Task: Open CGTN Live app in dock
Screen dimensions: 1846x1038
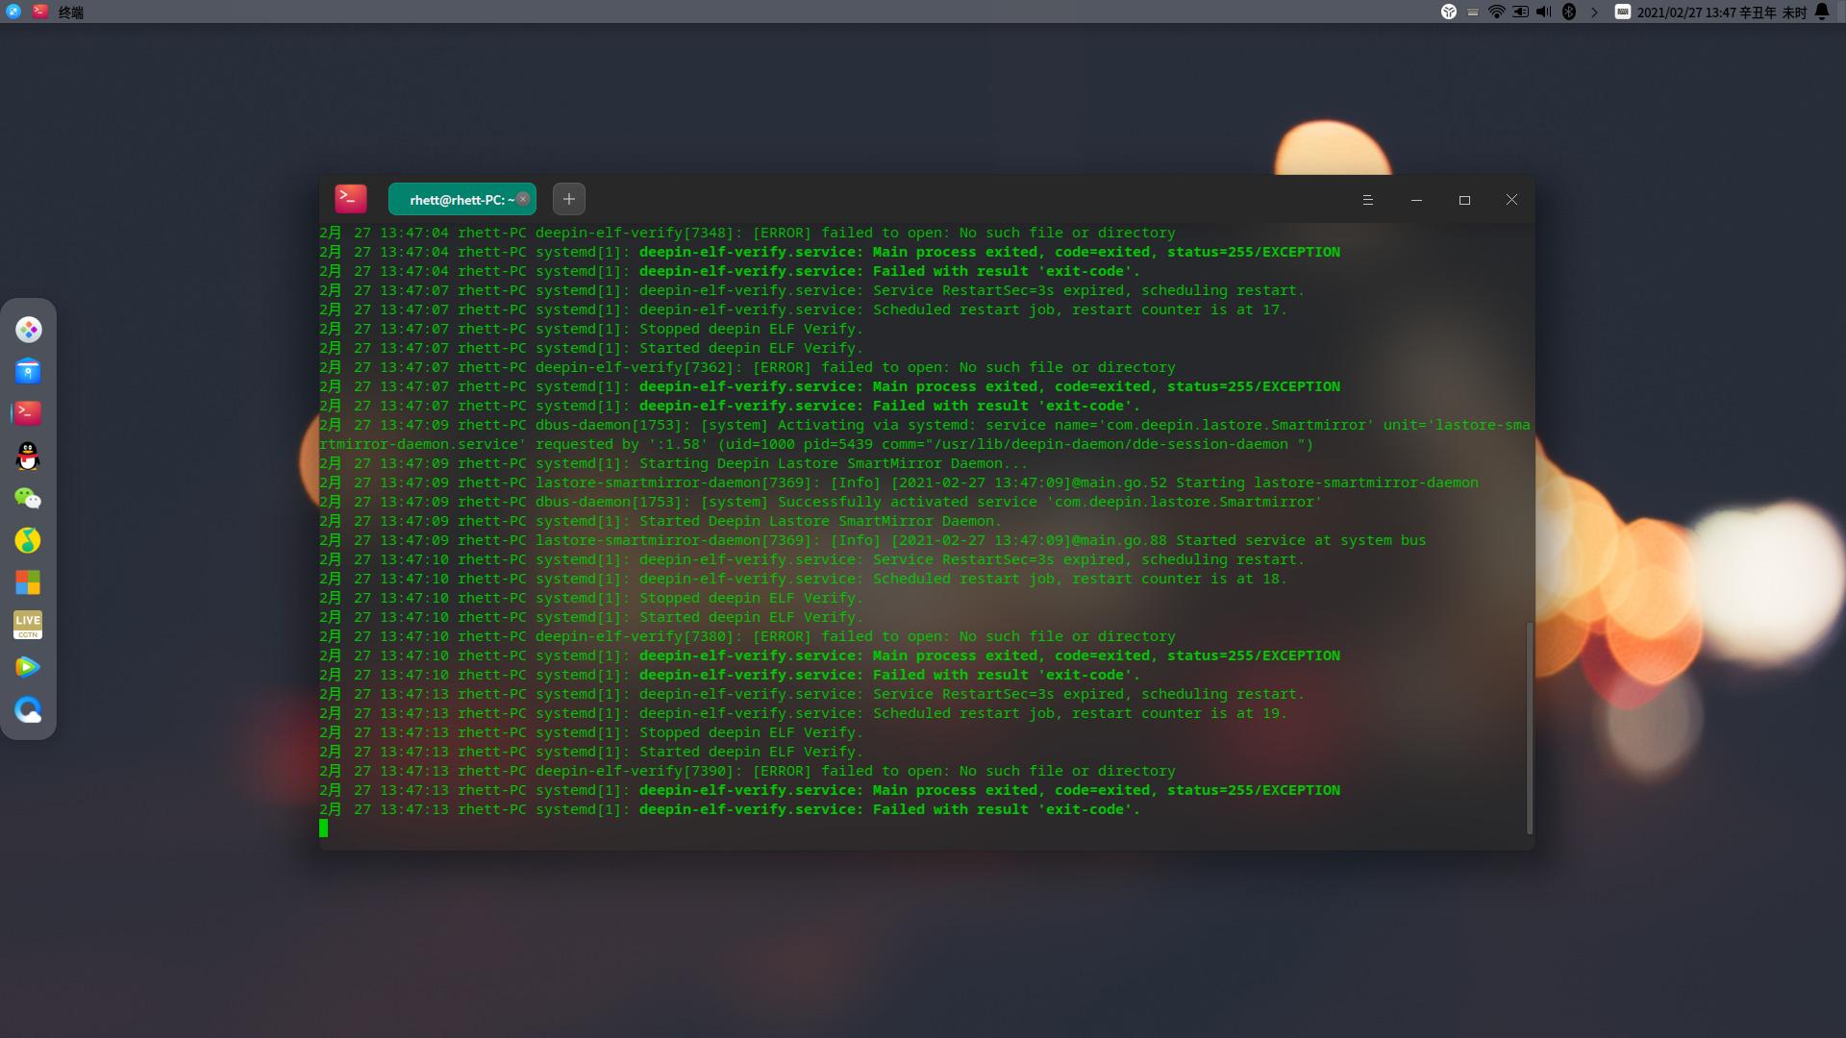Action: pyautogui.click(x=28, y=625)
